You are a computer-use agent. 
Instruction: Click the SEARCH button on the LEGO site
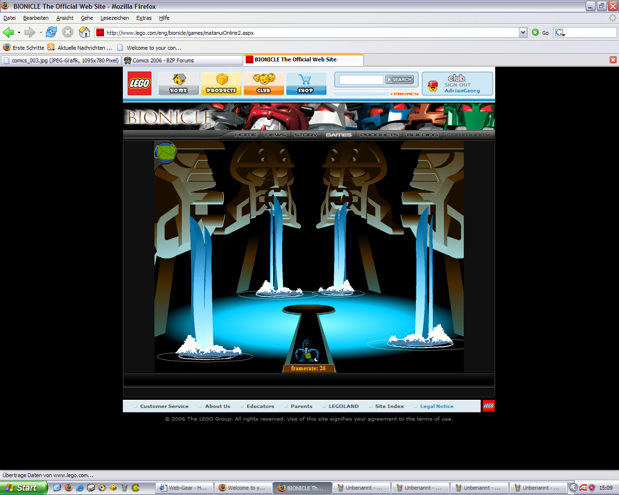(x=399, y=79)
